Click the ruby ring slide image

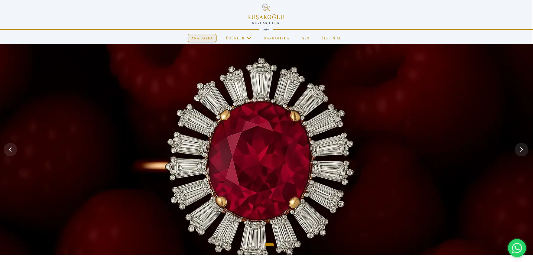click(266, 150)
